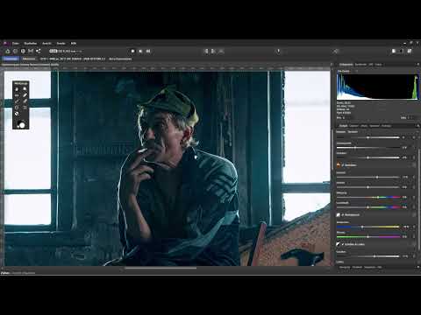Select the Zoom tool in Werkzeuge panel

click(x=25, y=89)
